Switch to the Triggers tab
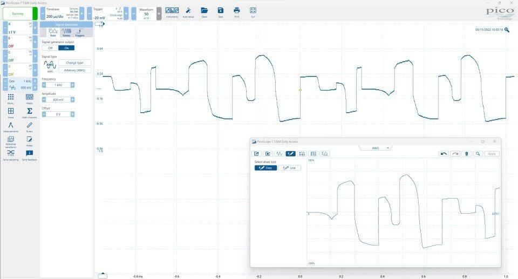The height and width of the screenshot is (279, 518). pyautogui.click(x=80, y=32)
